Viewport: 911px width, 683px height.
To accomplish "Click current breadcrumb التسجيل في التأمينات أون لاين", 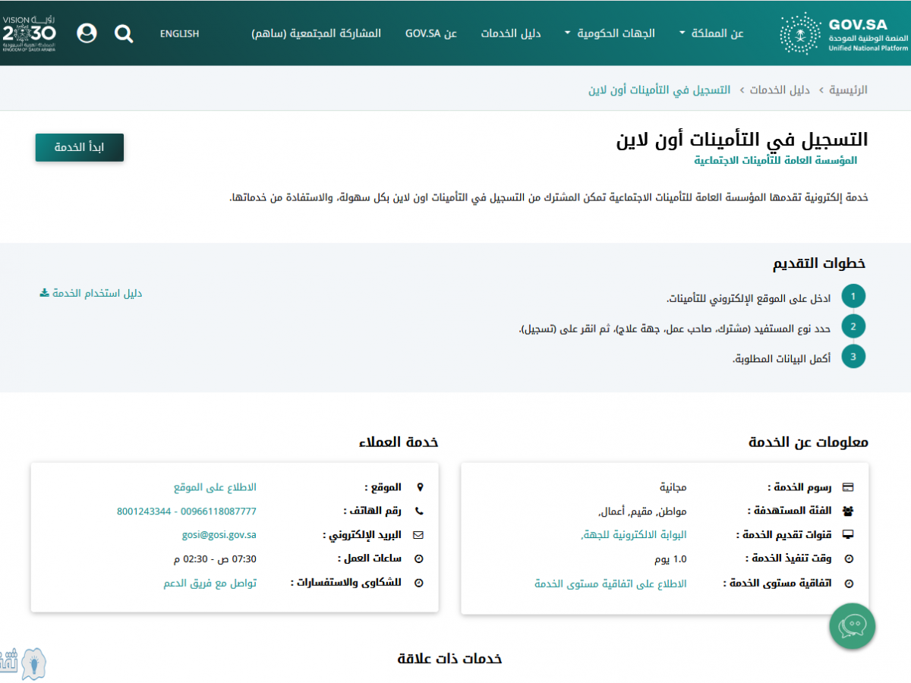I will click(x=659, y=90).
